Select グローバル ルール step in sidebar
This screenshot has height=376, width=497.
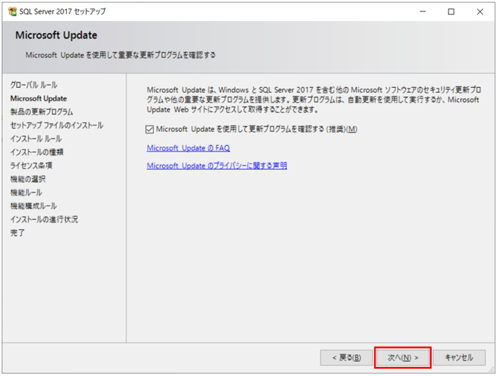[x=34, y=85]
